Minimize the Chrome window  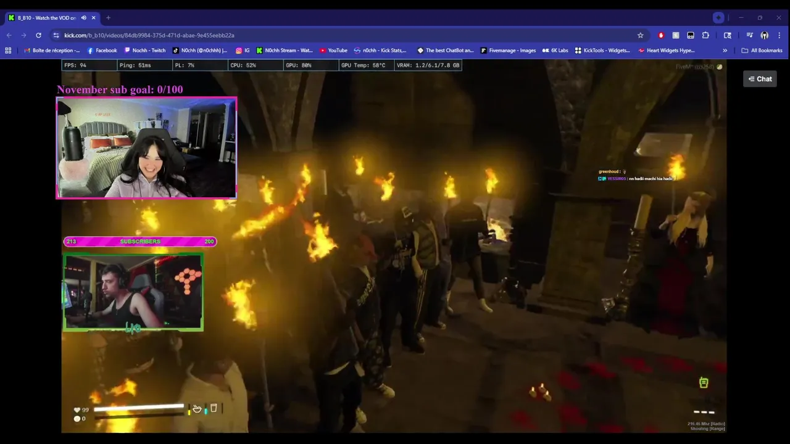tap(741, 18)
